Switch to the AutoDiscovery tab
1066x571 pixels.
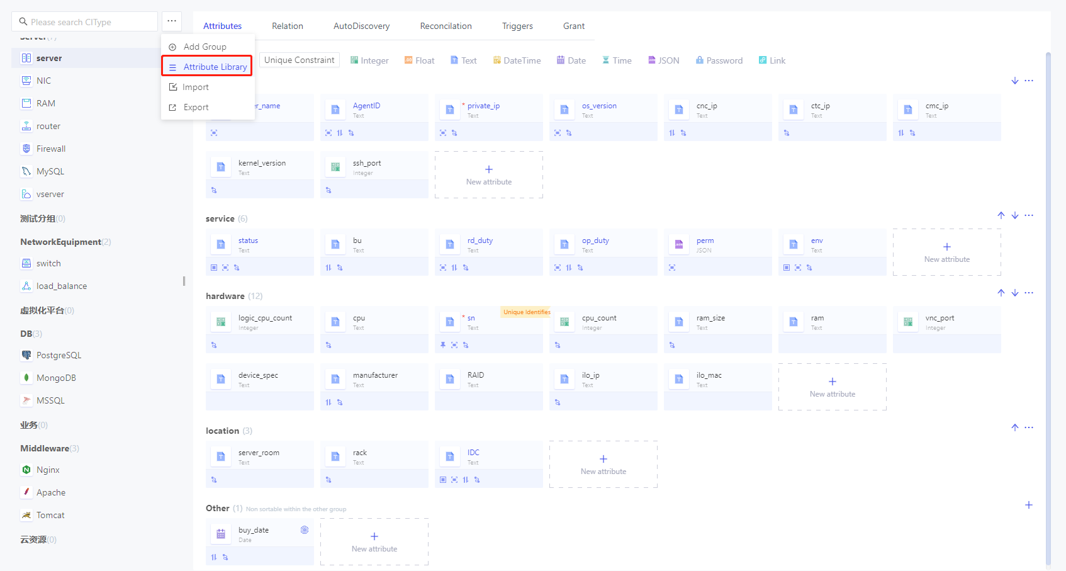pyautogui.click(x=361, y=26)
